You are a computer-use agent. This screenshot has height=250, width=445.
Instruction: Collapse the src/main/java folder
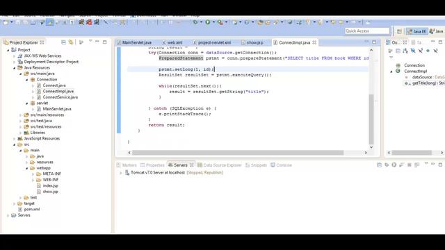(20, 74)
